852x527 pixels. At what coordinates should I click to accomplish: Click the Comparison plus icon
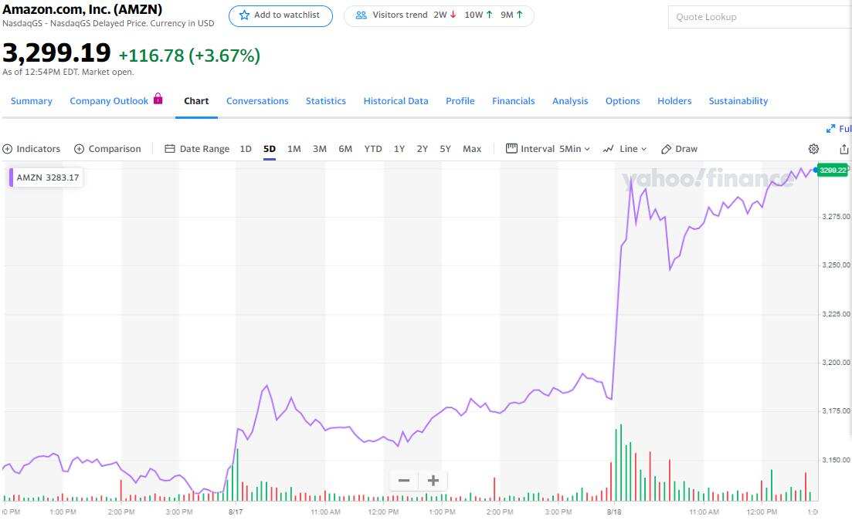80,149
